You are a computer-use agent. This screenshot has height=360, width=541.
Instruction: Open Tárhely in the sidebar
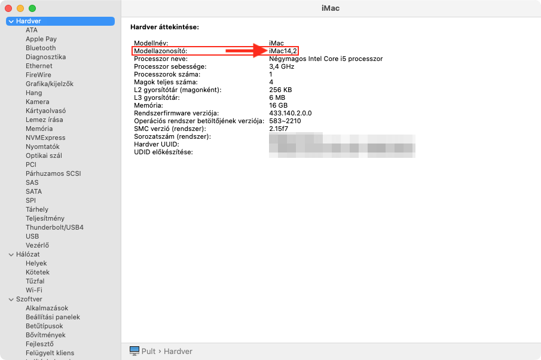pos(37,209)
